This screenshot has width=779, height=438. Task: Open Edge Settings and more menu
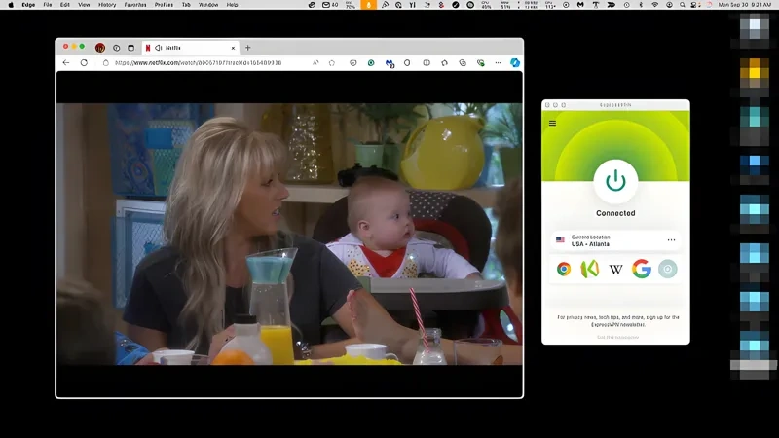coord(499,63)
